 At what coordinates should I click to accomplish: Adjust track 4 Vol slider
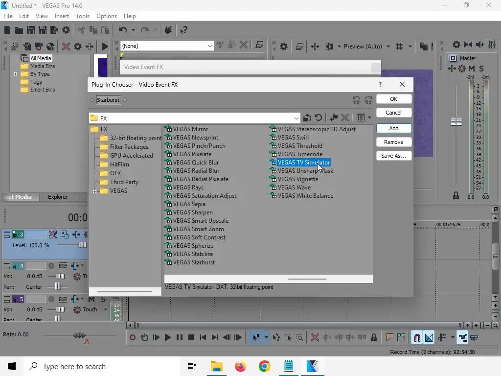pyautogui.click(x=60, y=276)
